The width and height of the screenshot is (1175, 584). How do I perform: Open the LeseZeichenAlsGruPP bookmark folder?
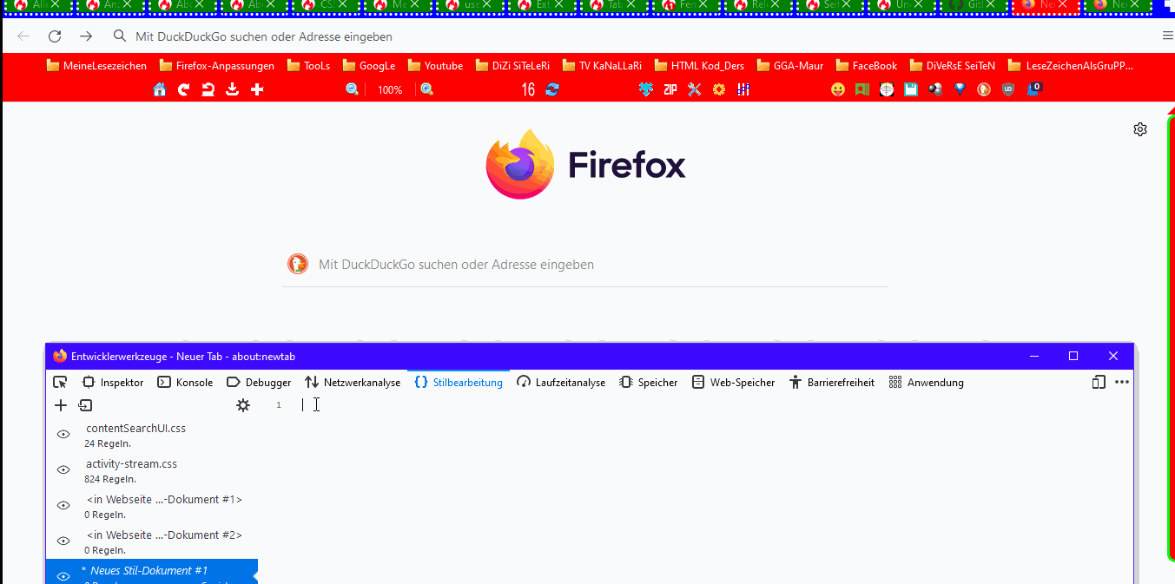click(x=1070, y=65)
